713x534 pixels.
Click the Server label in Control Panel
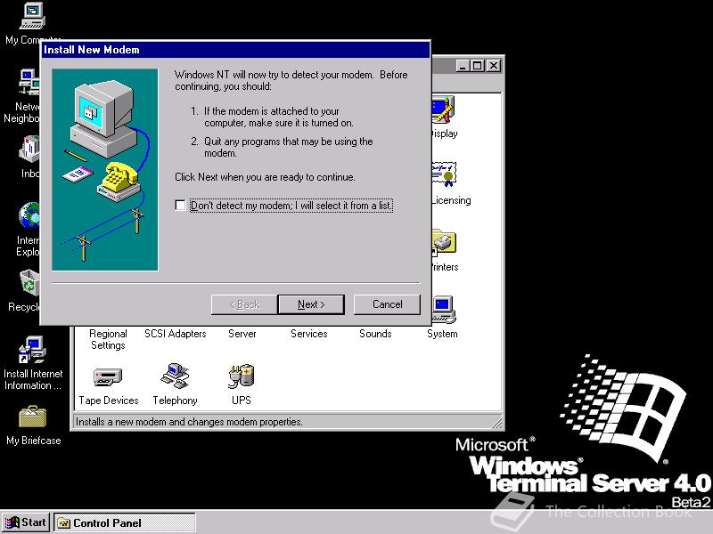point(242,334)
